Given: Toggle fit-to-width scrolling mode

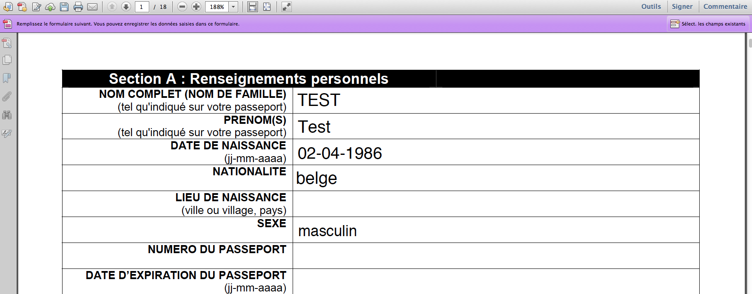Looking at the screenshot, I should click(x=253, y=7).
